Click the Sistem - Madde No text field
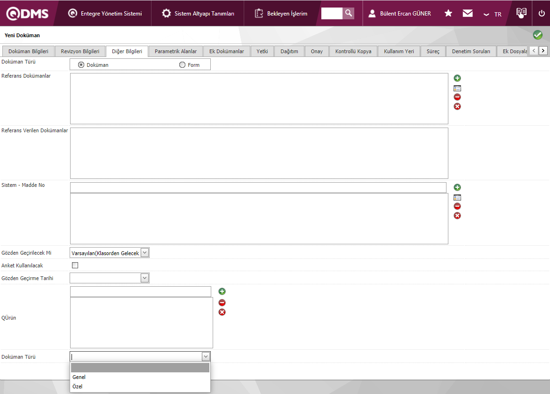 pos(258,187)
